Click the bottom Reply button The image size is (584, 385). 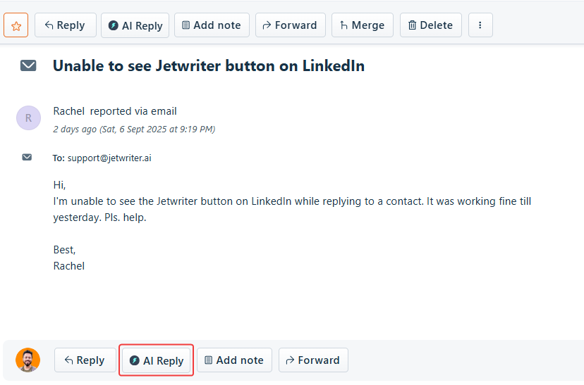(85, 360)
